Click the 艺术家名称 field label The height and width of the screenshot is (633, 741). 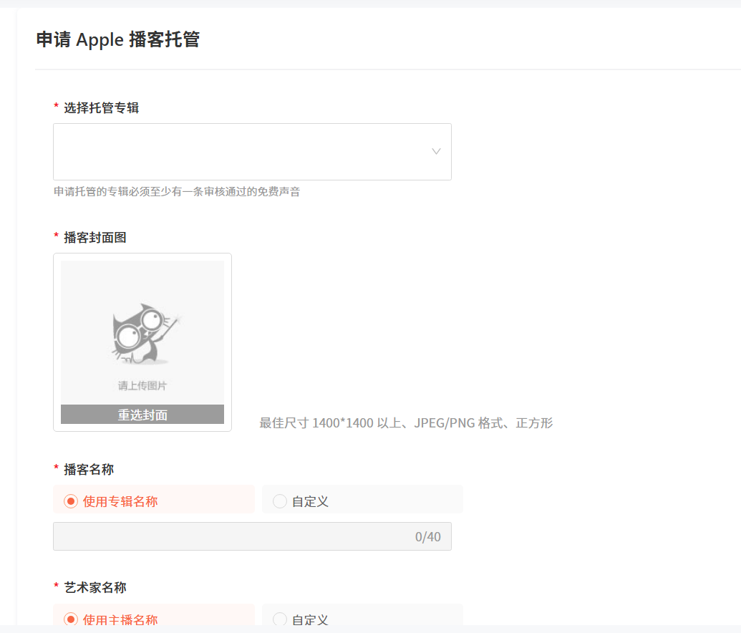pos(95,588)
